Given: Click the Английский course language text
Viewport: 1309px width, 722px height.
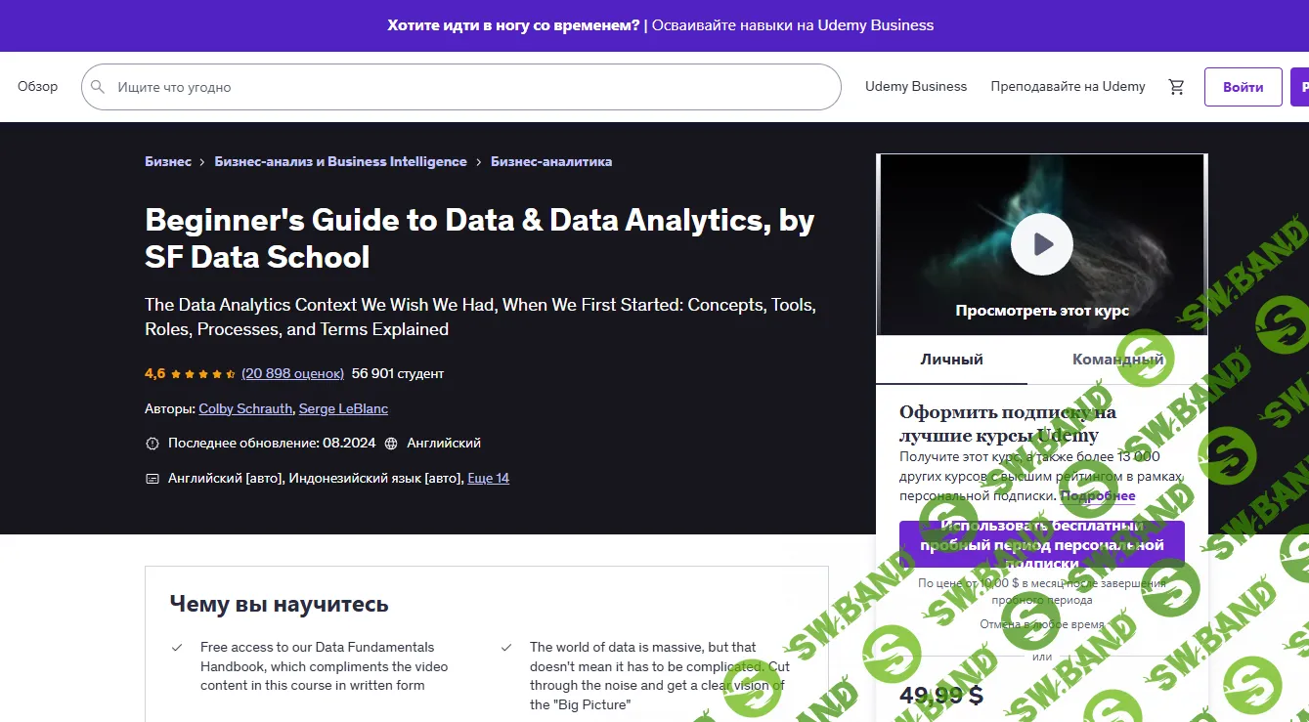Looking at the screenshot, I should tap(444, 444).
